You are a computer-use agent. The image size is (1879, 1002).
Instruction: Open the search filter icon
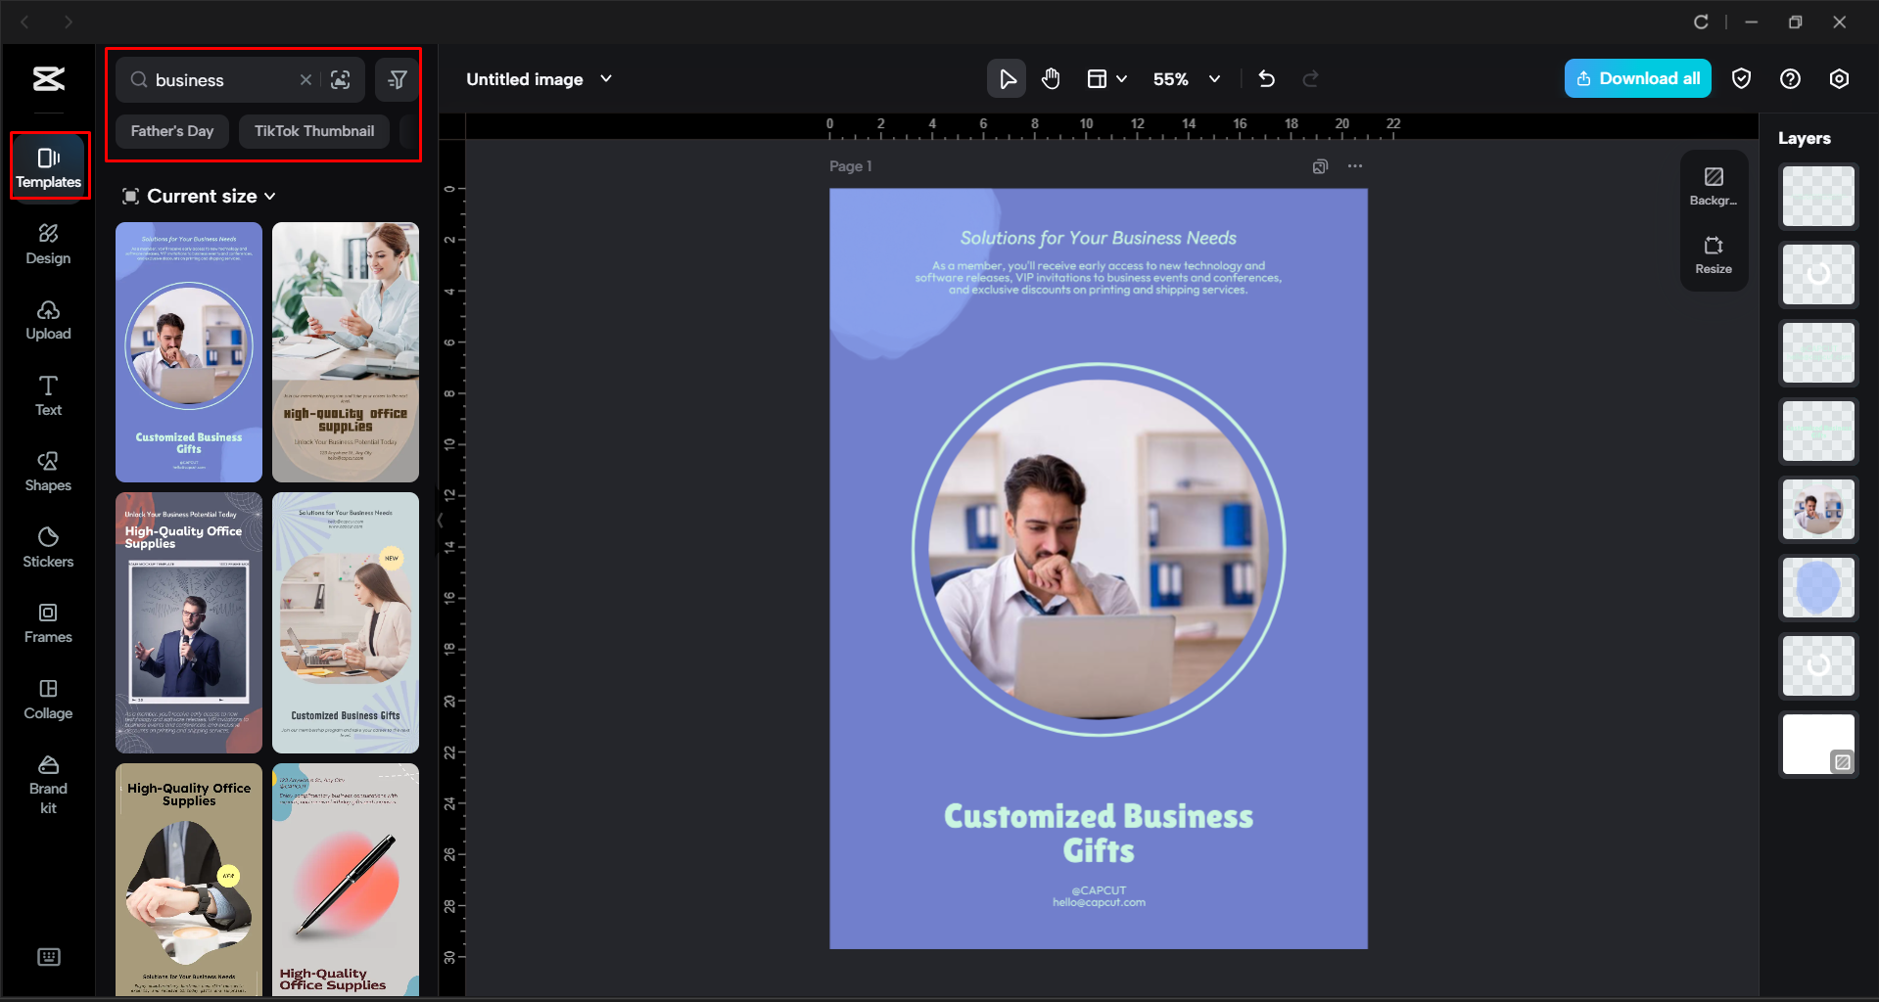(x=398, y=80)
